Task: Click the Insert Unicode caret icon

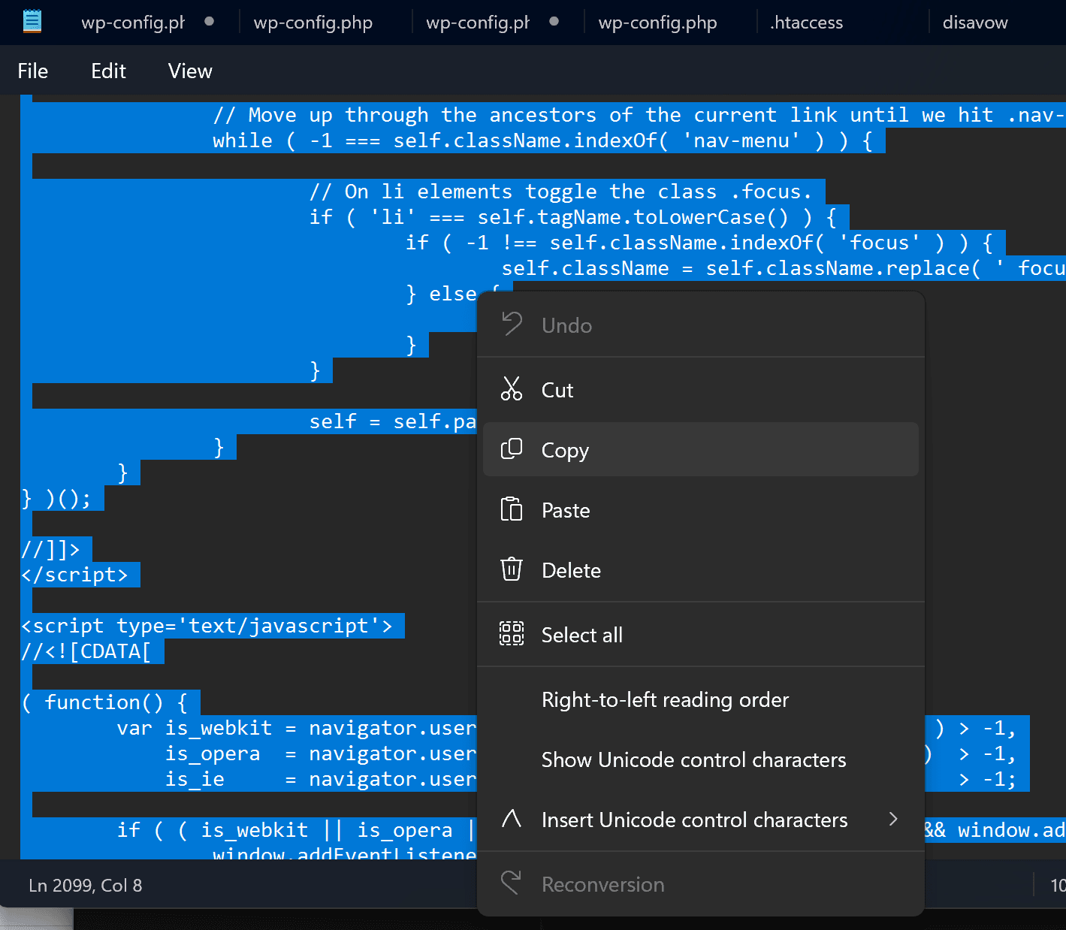Action: click(x=512, y=819)
